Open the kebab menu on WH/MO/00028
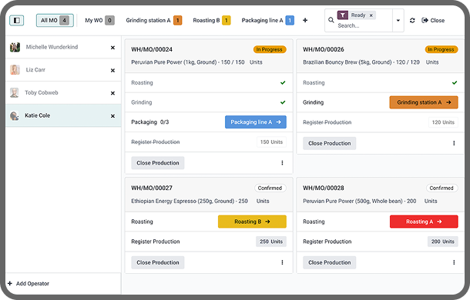 [454, 262]
